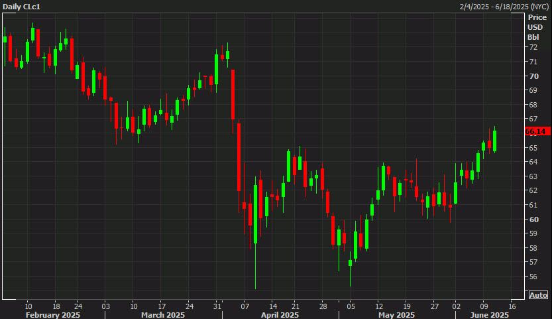
Task: Click the USD currency label
Action: (535, 27)
